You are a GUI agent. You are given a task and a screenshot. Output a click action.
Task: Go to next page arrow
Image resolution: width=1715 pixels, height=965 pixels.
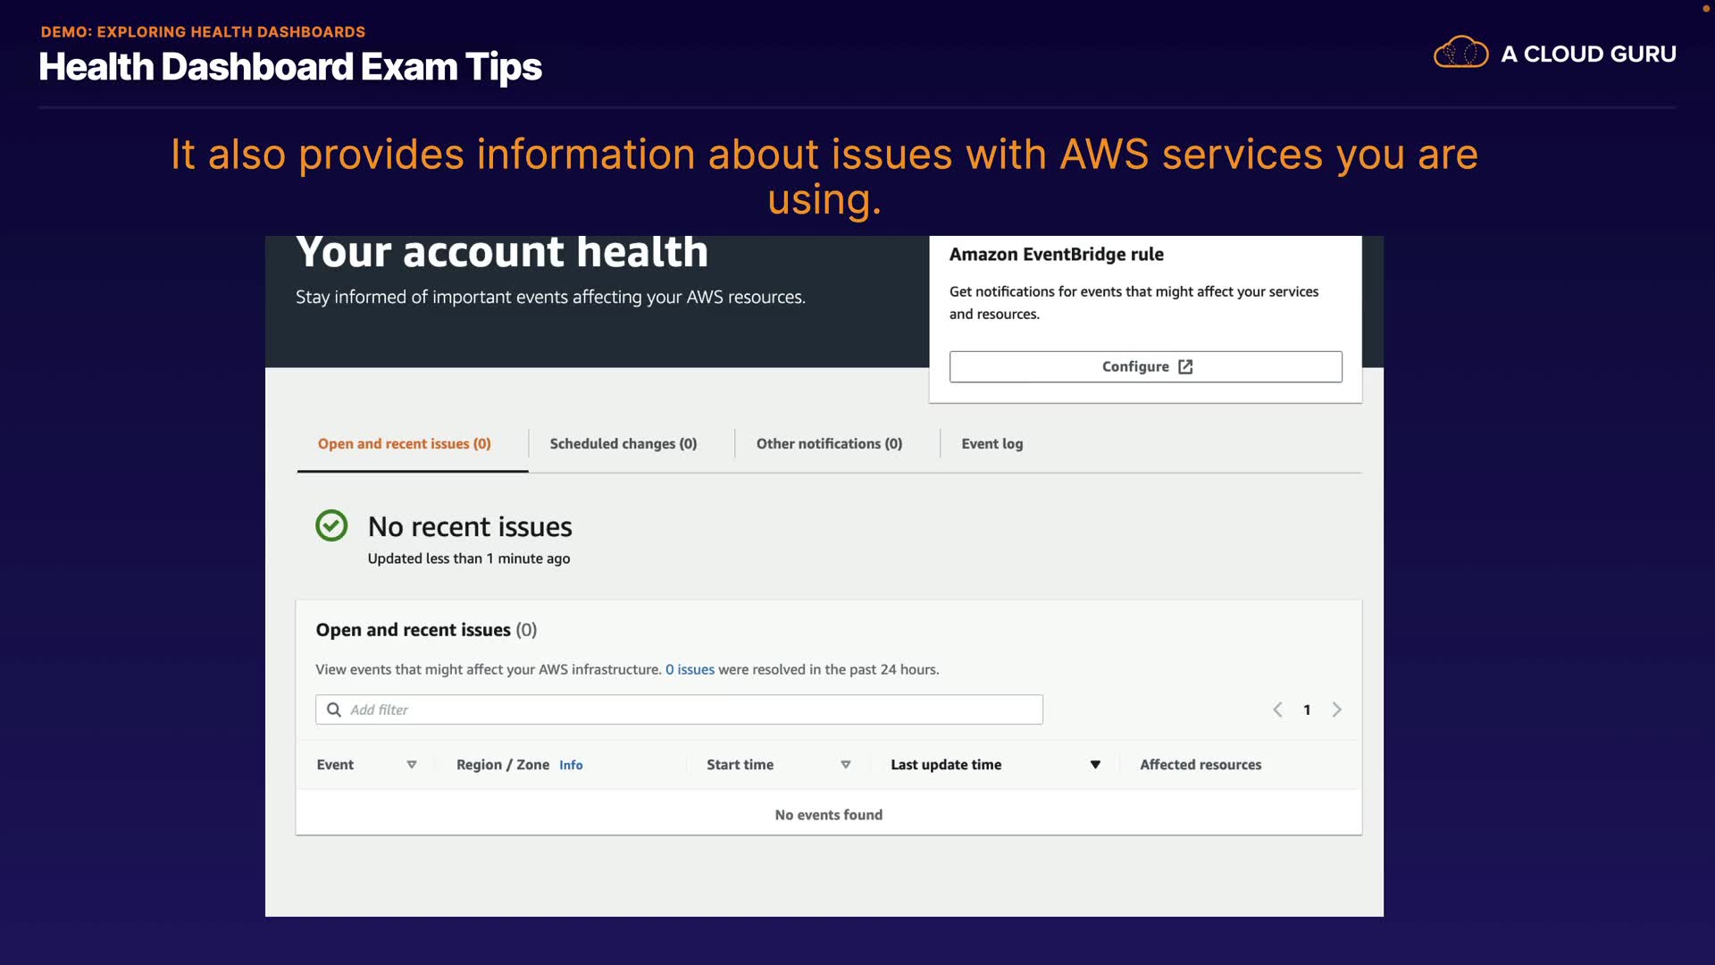pos(1337,709)
